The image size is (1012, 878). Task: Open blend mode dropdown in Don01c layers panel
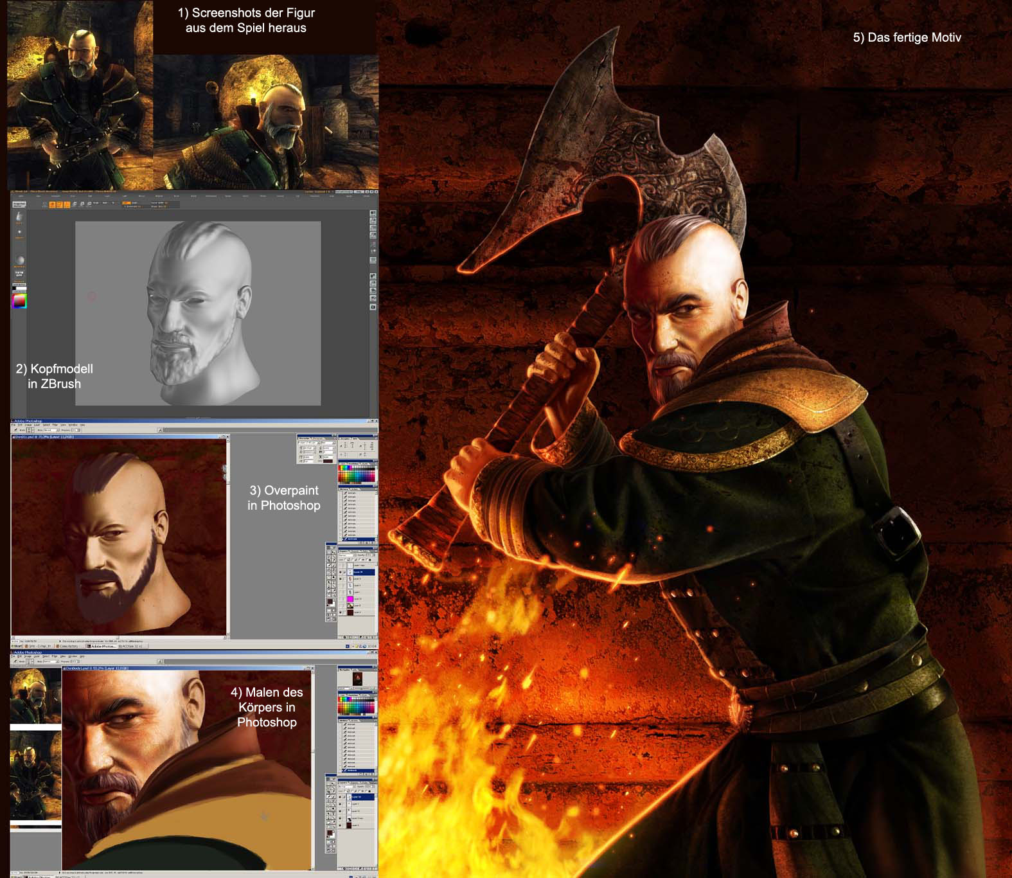coord(348,555)
